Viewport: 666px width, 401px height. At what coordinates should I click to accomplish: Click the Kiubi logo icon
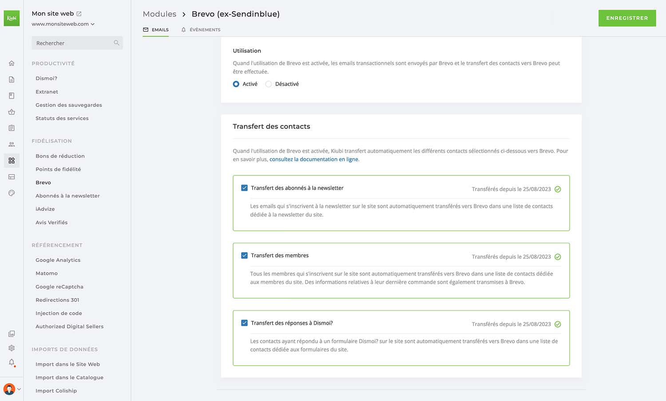12,18
